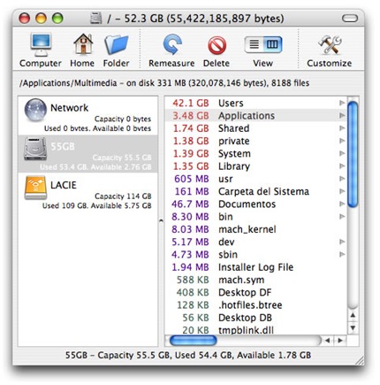Expand the Applications folder arrow
This screenshot has height=385, width=380.
tap(342, 115)
